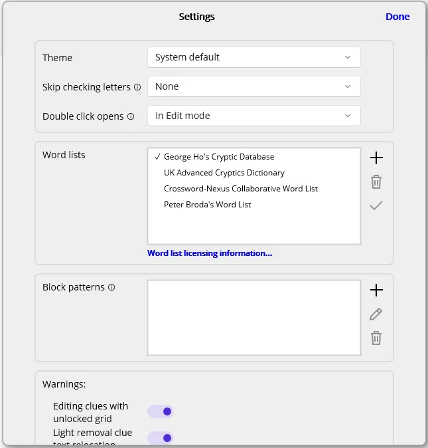
Task: Open the Skip checking letters dropdown
Action: pos(253,86)
